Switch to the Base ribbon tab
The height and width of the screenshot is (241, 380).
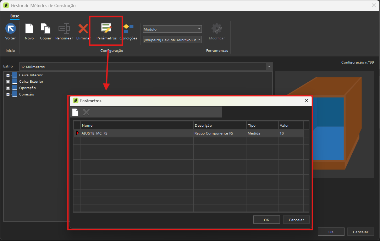[15, 16]
